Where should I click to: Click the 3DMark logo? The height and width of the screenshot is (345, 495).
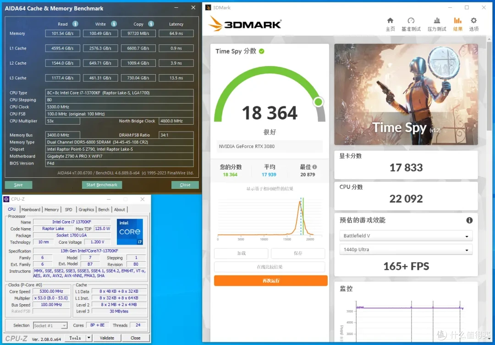(245, 24)
